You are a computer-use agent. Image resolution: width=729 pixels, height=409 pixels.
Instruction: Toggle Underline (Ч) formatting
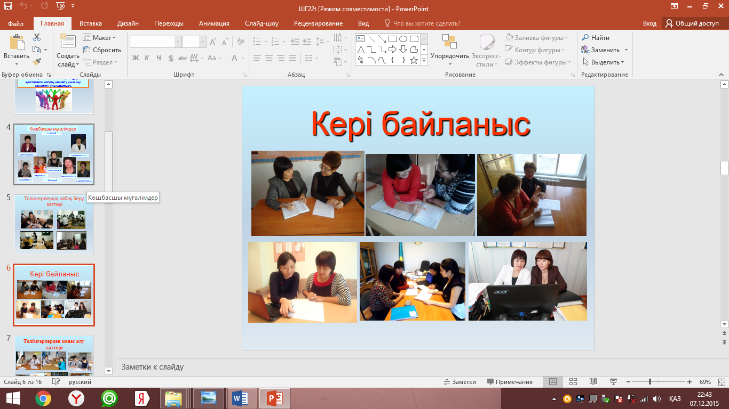159,58
